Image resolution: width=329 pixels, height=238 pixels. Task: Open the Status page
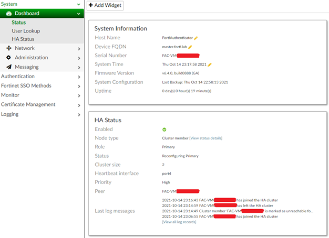pos(19,23)
